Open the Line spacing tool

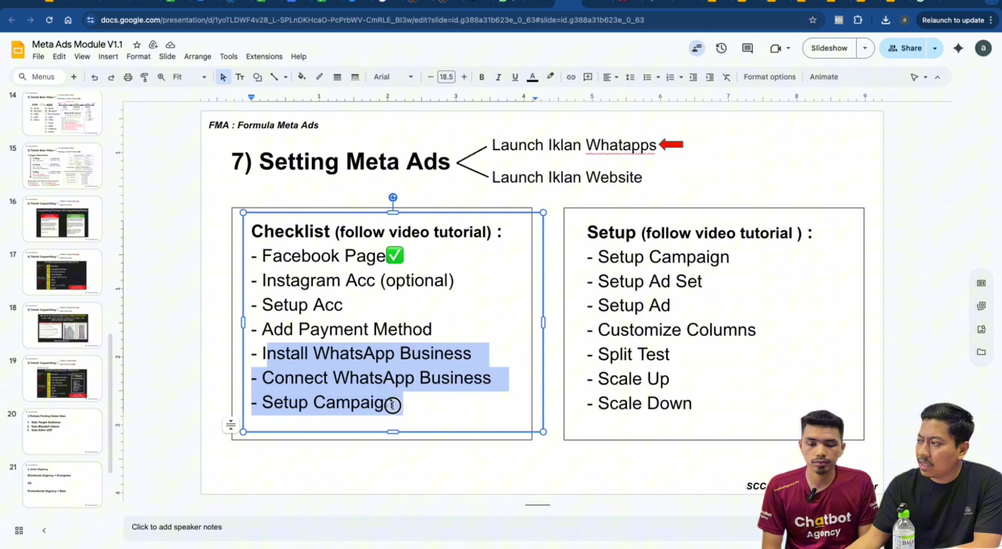[x=630, y=77]
